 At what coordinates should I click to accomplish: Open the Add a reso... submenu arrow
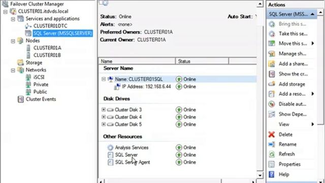pyautogui.click(x=313, y=94)
